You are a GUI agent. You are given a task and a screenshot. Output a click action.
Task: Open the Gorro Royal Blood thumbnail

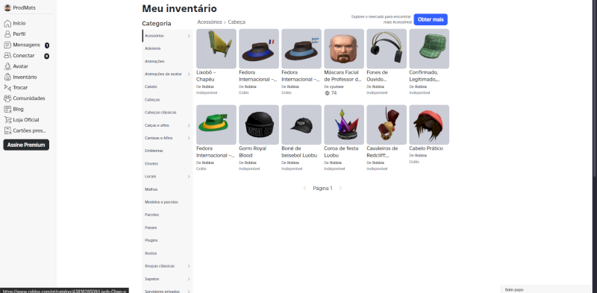(259, 125)
